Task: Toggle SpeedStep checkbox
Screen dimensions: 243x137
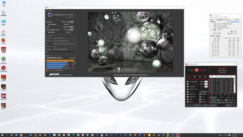Action: [x=200, y=94]
